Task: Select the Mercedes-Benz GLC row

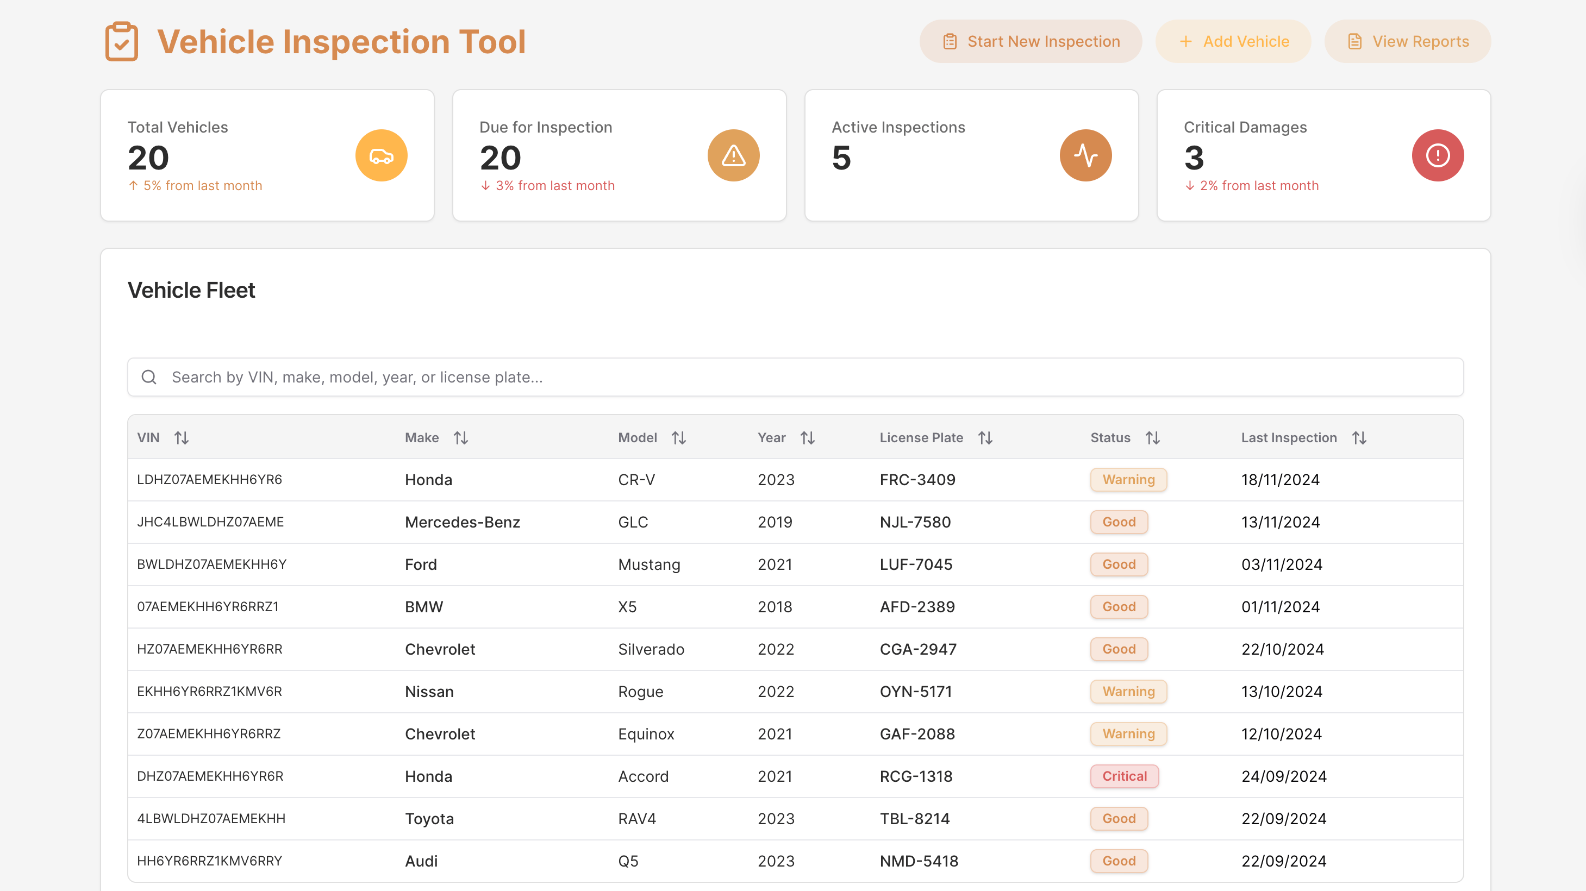Action: (794, 522)
